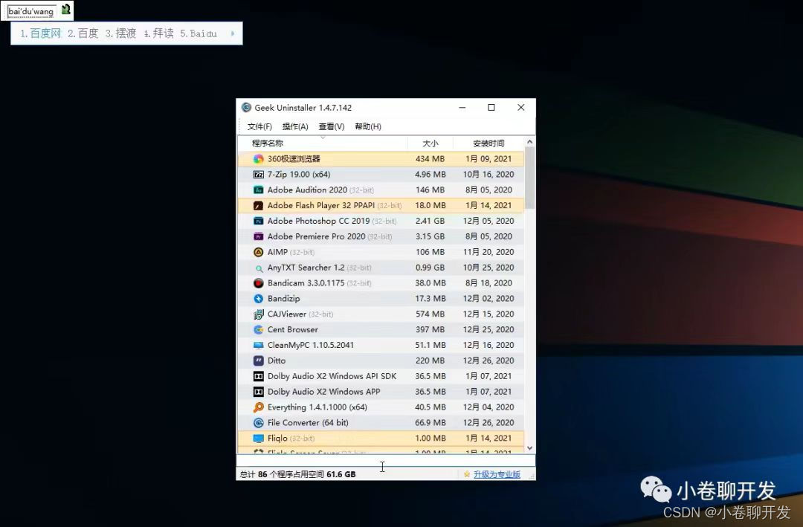This screenshot has height=527, width=803.
Task: Choose IME candidate 1.百度网
Action: pos(40,33)
